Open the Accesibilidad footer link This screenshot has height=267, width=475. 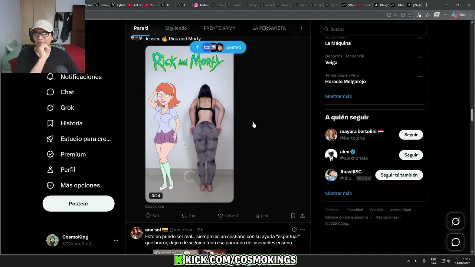(400, 210)
